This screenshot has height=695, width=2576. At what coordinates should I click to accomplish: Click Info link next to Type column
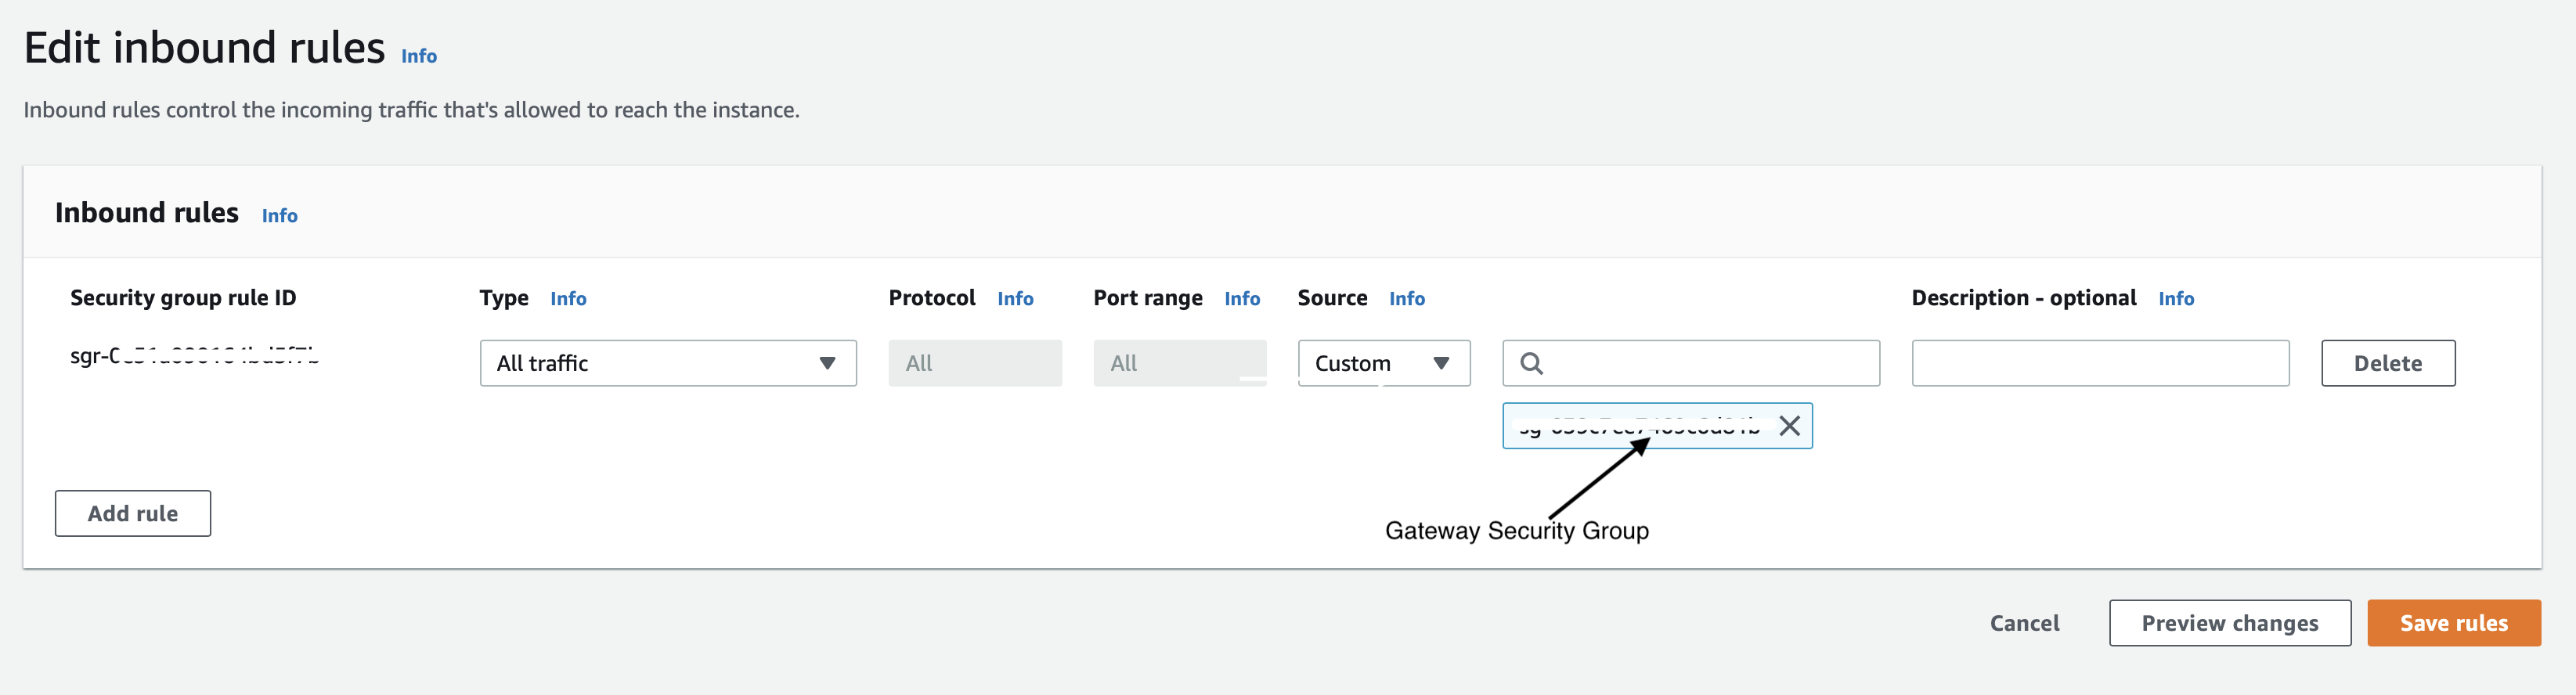[x=567, y=298]
